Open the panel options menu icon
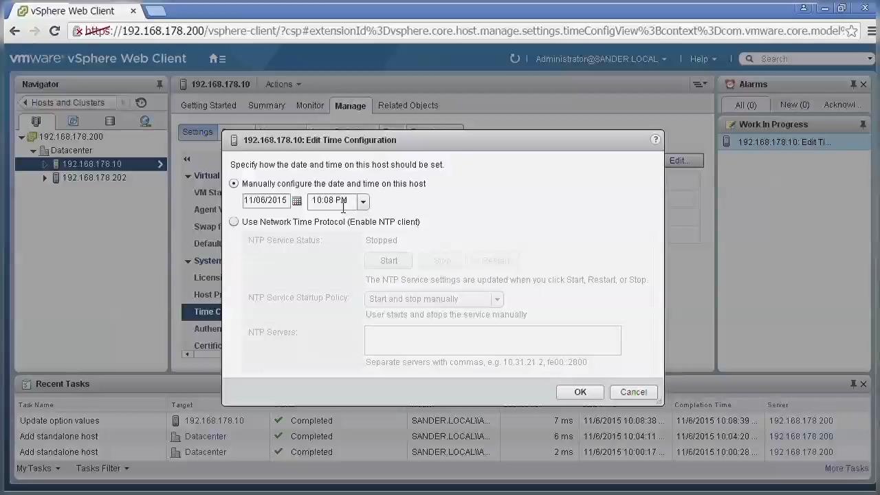This screenshot has width=880, height=495. (x=700, y=84)
